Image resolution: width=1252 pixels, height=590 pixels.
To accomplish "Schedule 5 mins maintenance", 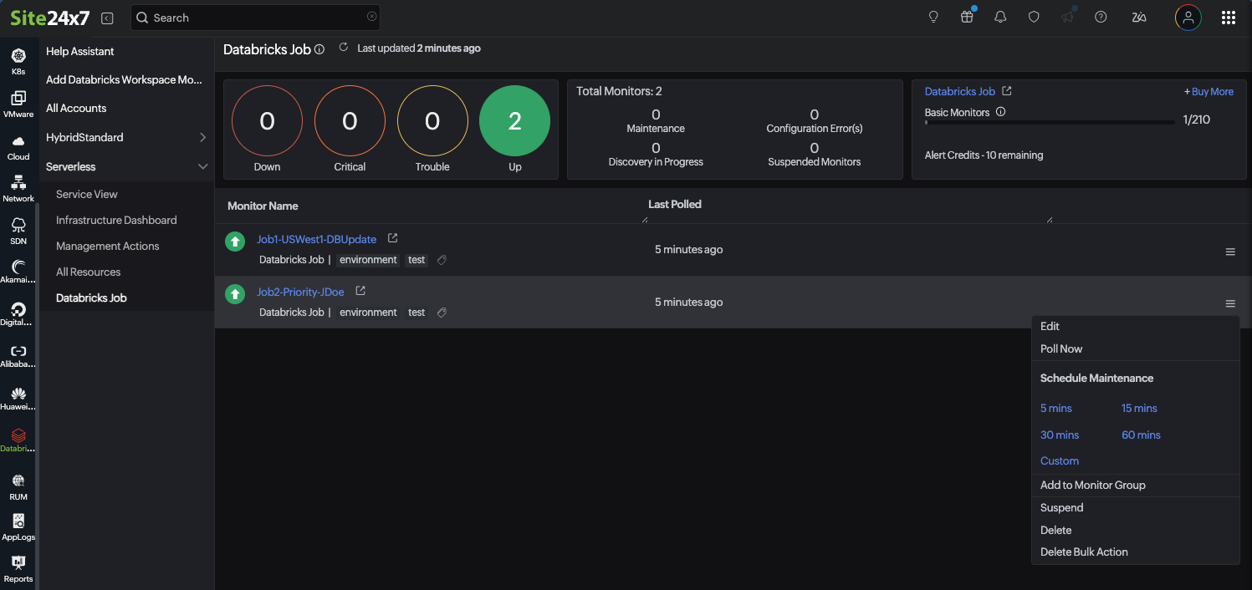I will coord(1056,409).
